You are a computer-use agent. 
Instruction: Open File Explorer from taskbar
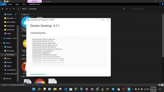(55, 89)
